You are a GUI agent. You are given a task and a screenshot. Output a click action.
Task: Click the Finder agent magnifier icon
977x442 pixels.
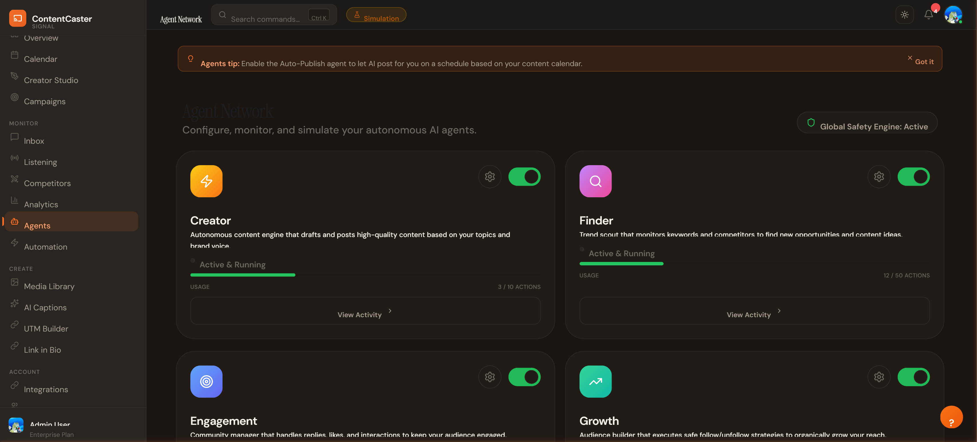[x=596, y=181]
